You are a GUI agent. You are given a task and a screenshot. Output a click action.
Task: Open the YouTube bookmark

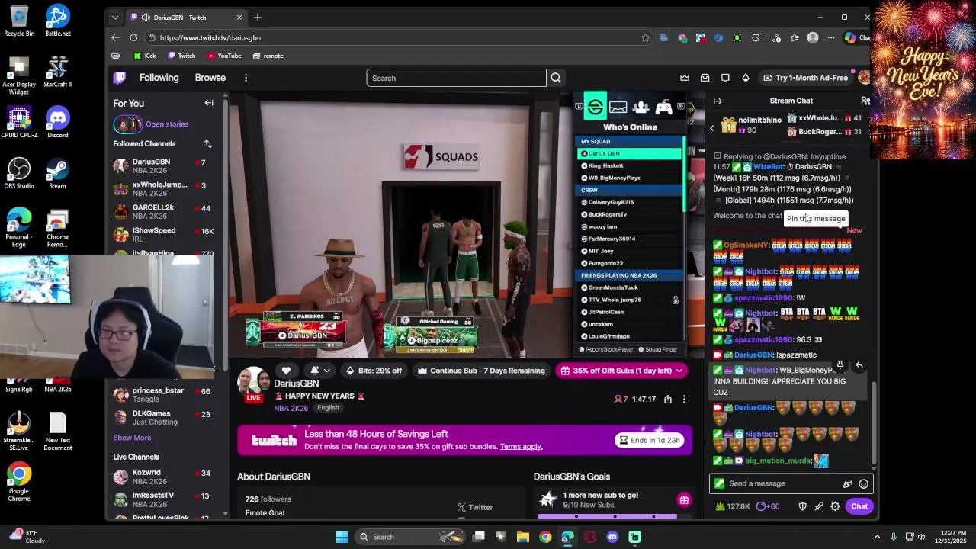pyautogui.click(x=224, y=56)
